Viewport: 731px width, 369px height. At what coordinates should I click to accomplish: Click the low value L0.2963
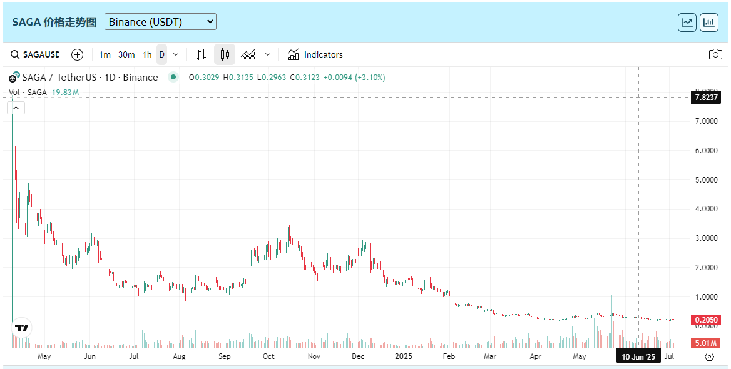click(x=272, y=78)
